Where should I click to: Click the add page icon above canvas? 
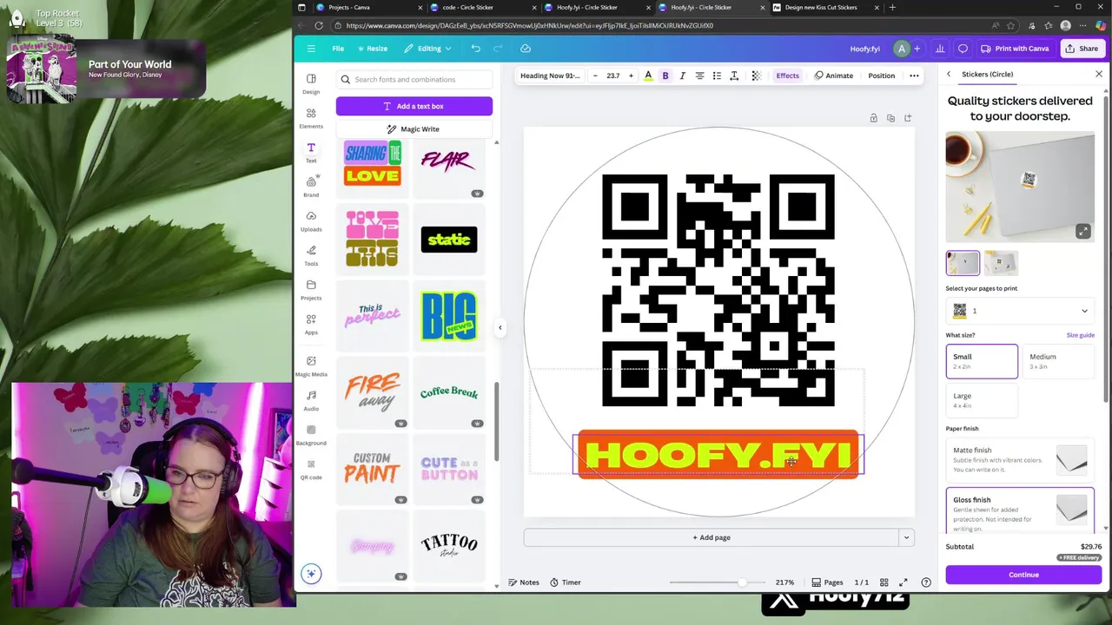coord(908,118)
